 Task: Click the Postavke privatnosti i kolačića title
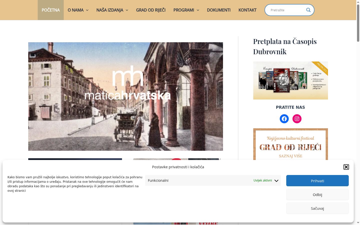[178, 167]
